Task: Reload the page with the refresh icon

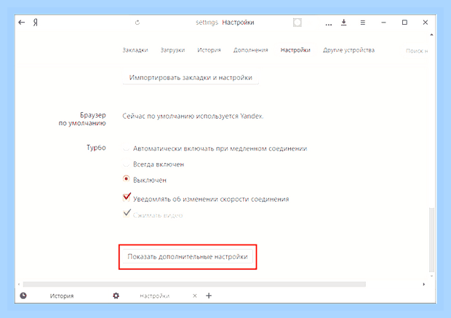Action: pyautogui.click(x=137, y=23)
